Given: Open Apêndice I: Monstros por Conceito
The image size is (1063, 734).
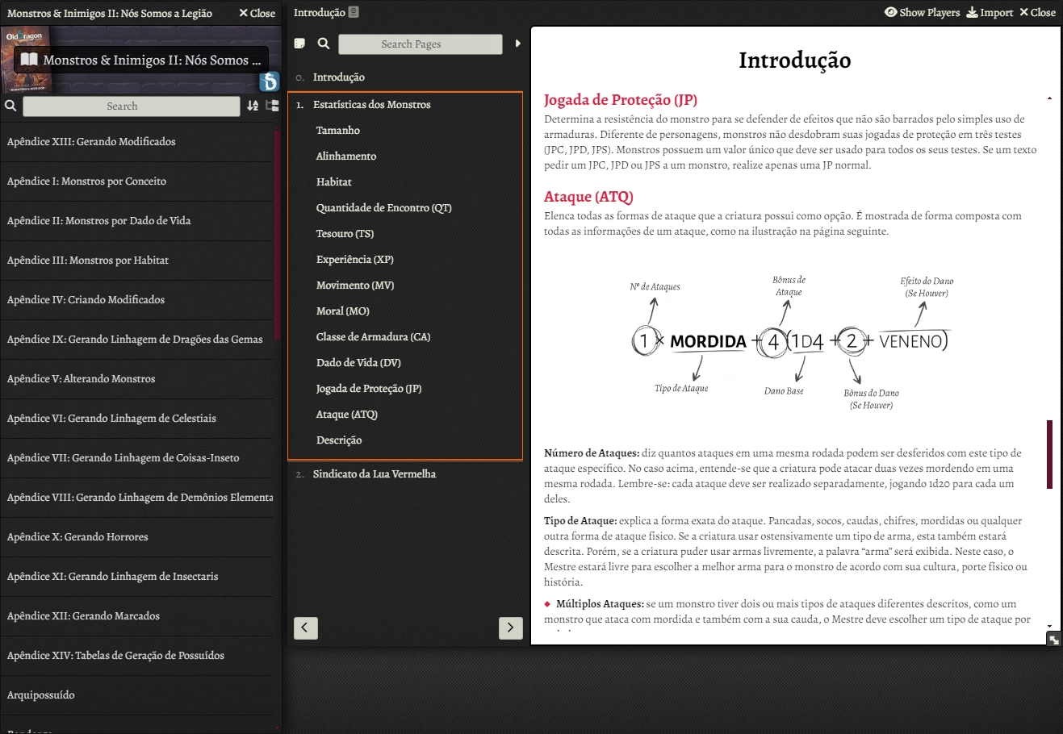Looking at the screenshot, I should pyautogui.click(x=137, y=181).
